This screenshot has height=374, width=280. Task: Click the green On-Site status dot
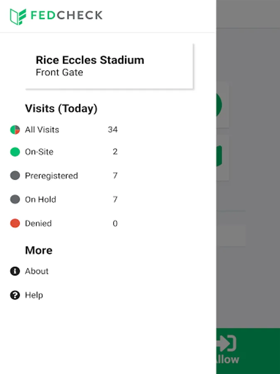[x=15, y=152]
